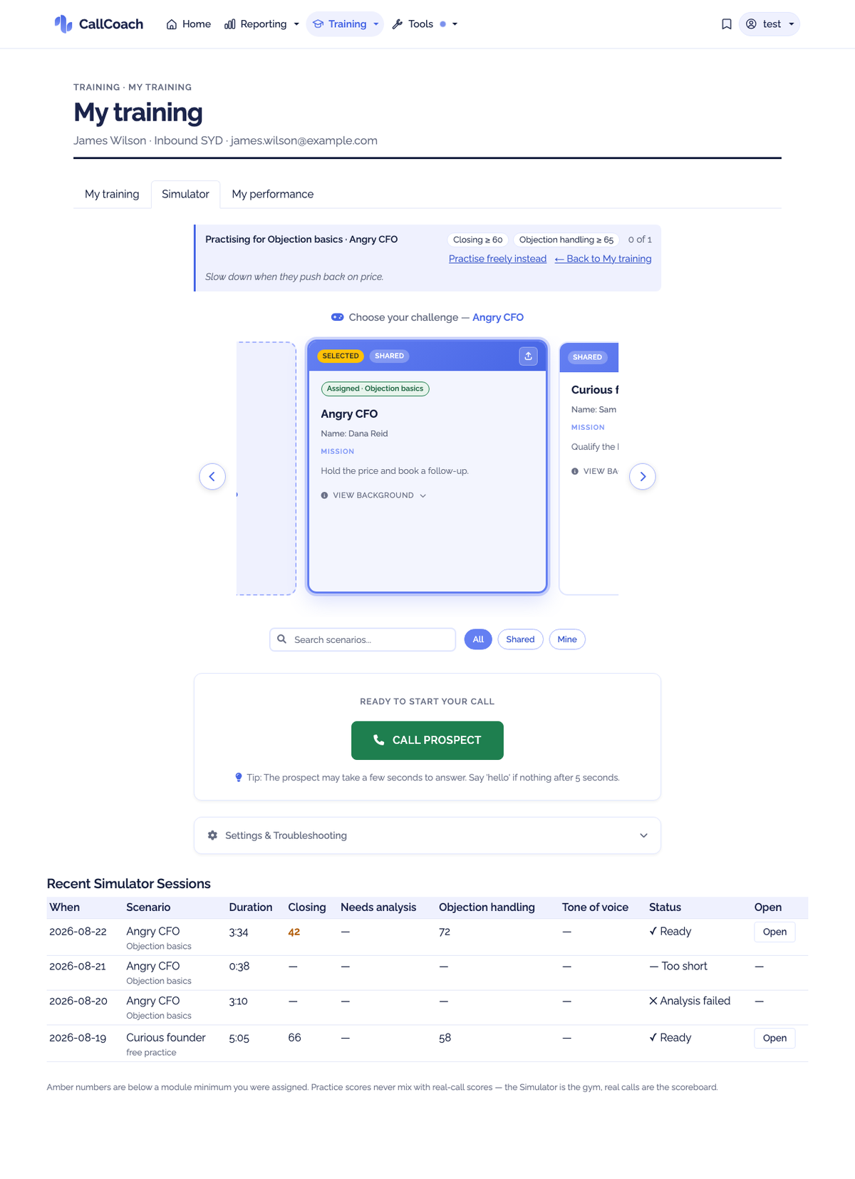This screenshot has height=1179, width=855.
Task: Click the Call Prospect button
Action: pyautogui.click(x=427, y=740)
